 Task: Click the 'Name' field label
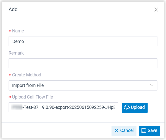coord(18,31)
